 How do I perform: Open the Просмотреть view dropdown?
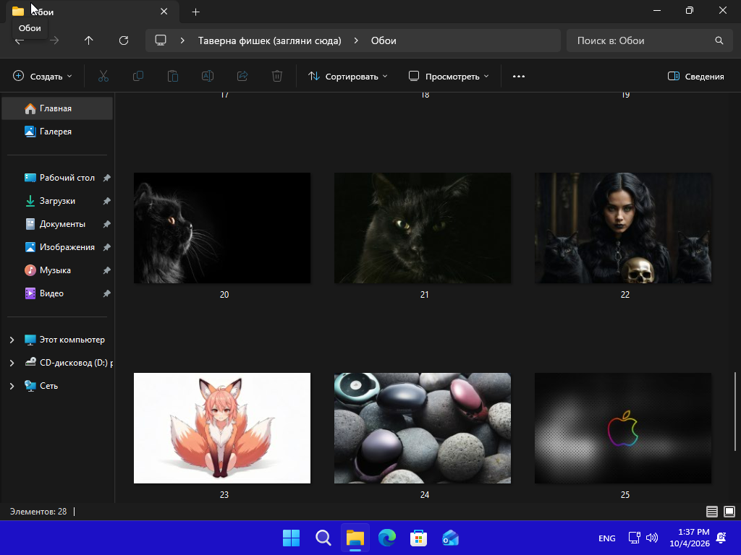(x=449, y=76)
